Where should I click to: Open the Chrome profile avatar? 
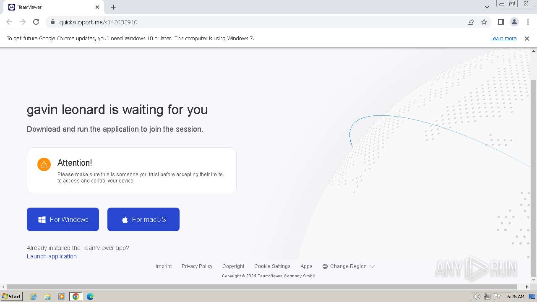pos(514,22)
